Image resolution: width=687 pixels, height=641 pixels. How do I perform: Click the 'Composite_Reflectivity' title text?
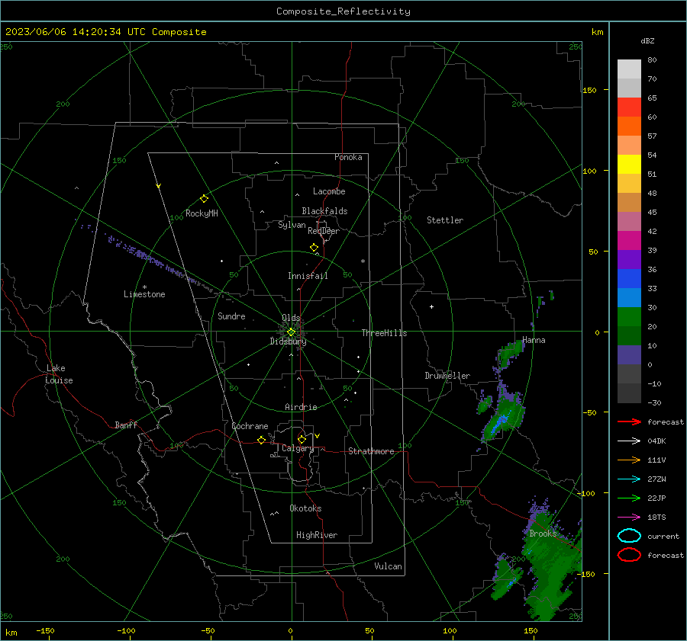coord(343,11)
